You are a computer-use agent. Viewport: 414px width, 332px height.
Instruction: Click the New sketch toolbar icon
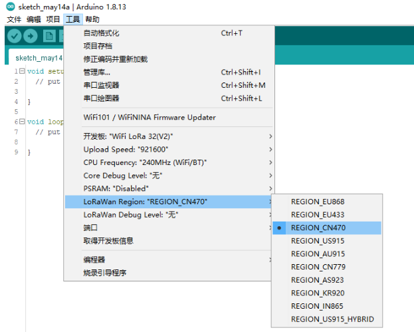click(49, 36)
